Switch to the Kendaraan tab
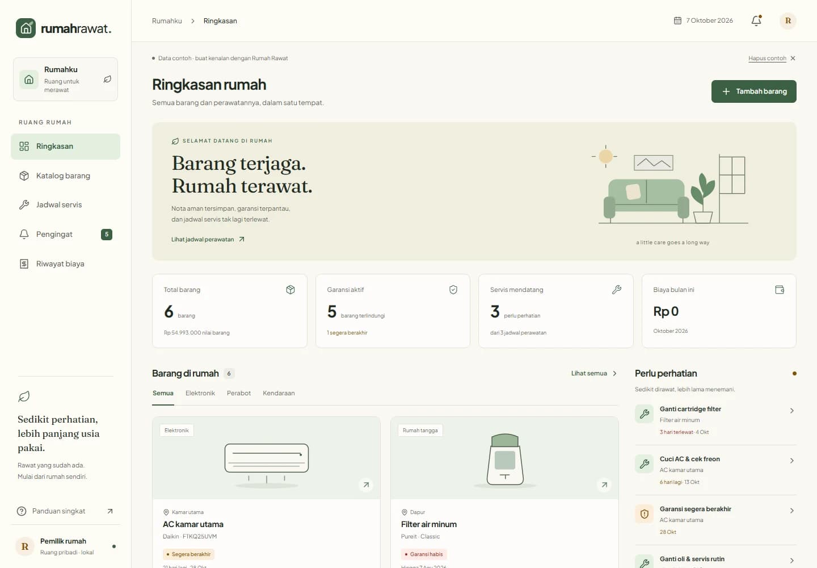Viewport: 817px width, 568px height. coord(279,394)
